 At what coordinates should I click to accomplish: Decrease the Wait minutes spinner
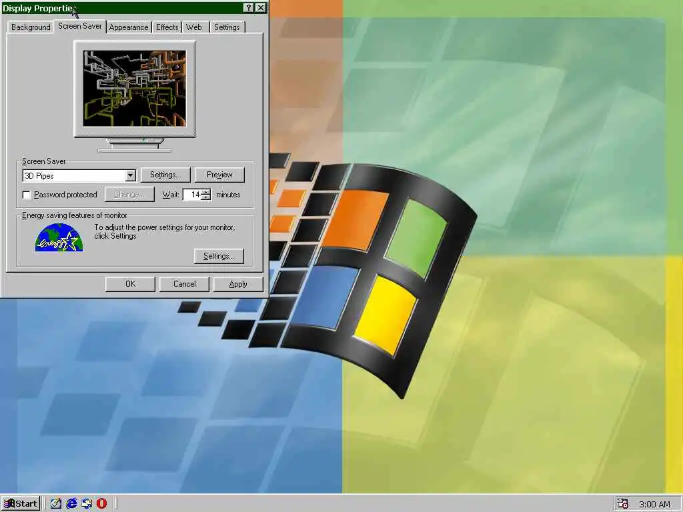point(206,197)
